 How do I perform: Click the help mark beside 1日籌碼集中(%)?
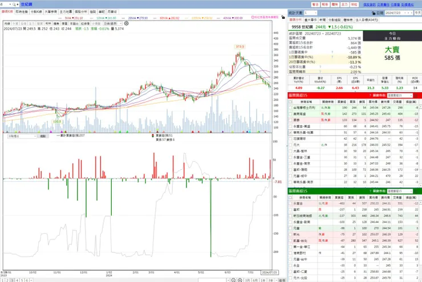click(x=332, y=57)
